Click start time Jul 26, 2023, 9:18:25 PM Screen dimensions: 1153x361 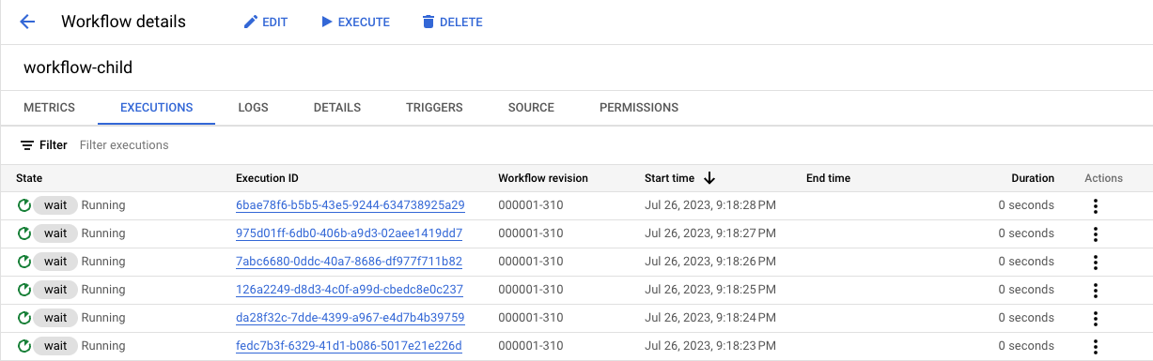coord(710,290)
